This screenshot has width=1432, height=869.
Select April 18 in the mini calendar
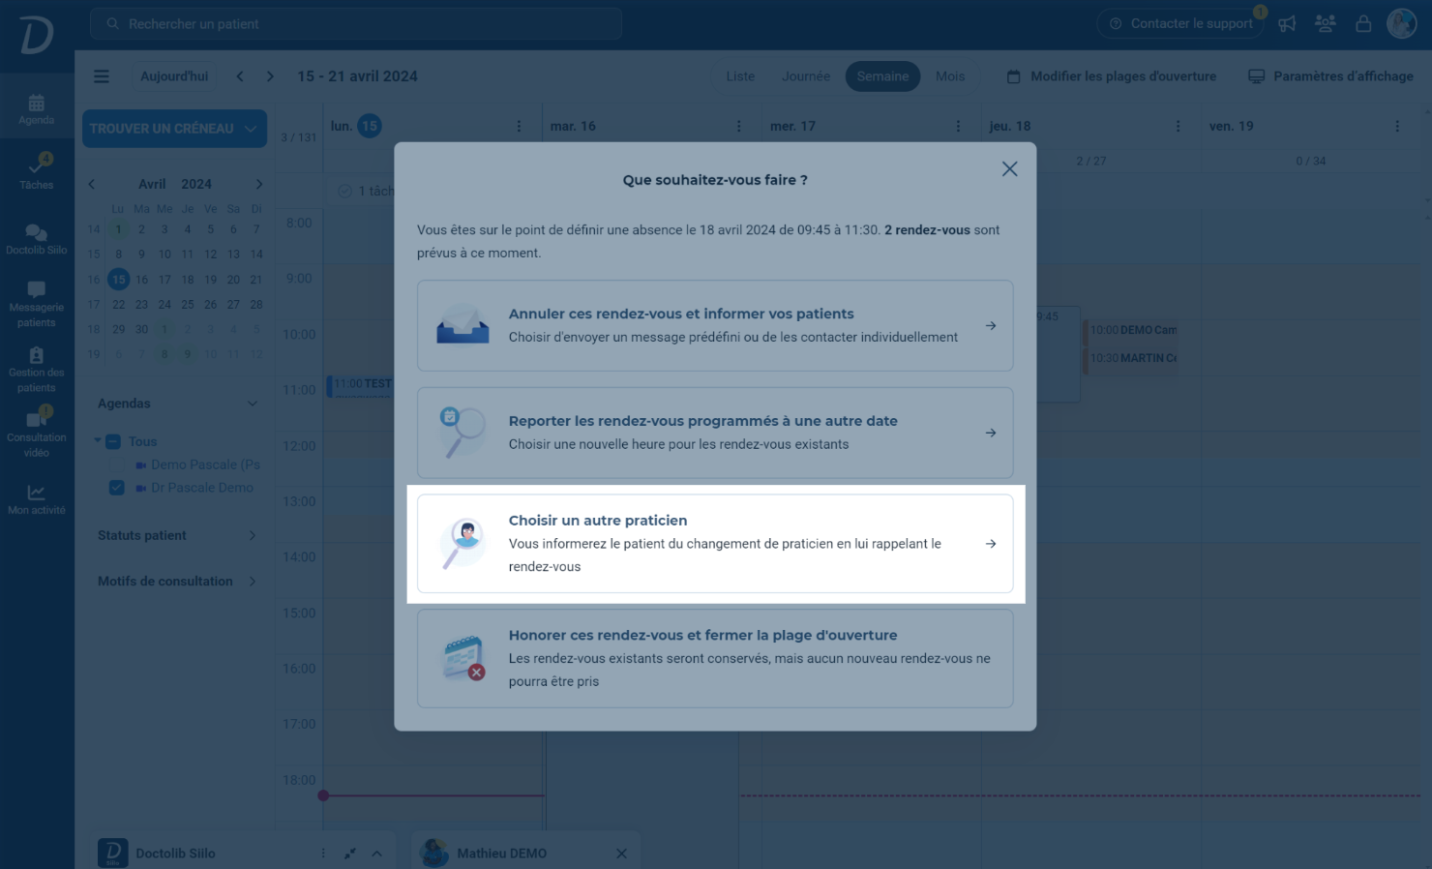click(188, 280)
